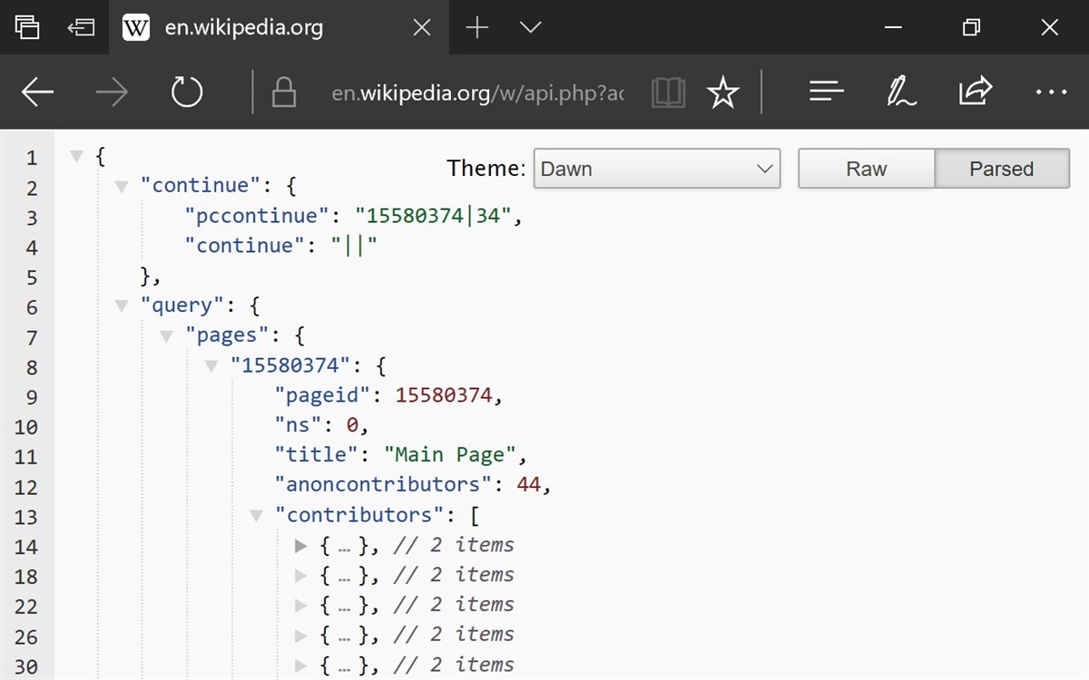
Task: Open the Hub panel
Action: pyautogui.click(x=825, y=92)
